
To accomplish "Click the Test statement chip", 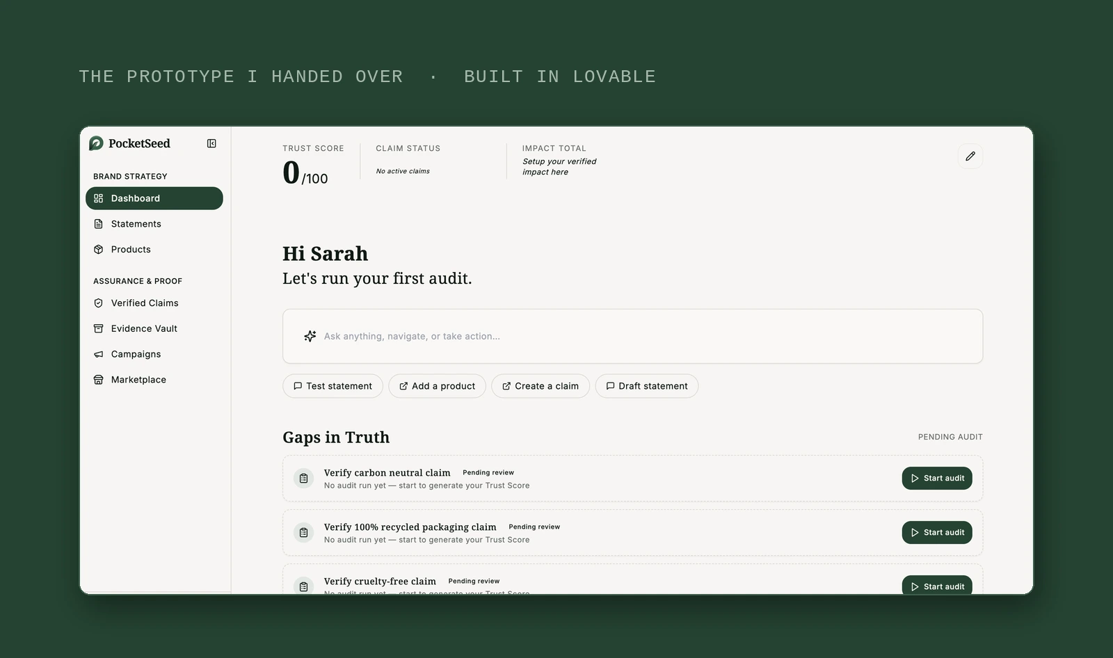I will (333, 386).
